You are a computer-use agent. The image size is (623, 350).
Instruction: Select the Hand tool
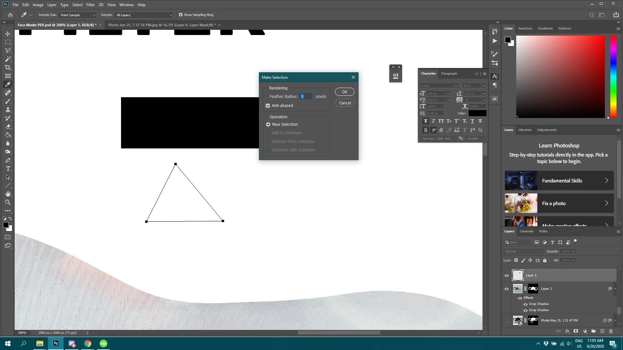(8, 194)
